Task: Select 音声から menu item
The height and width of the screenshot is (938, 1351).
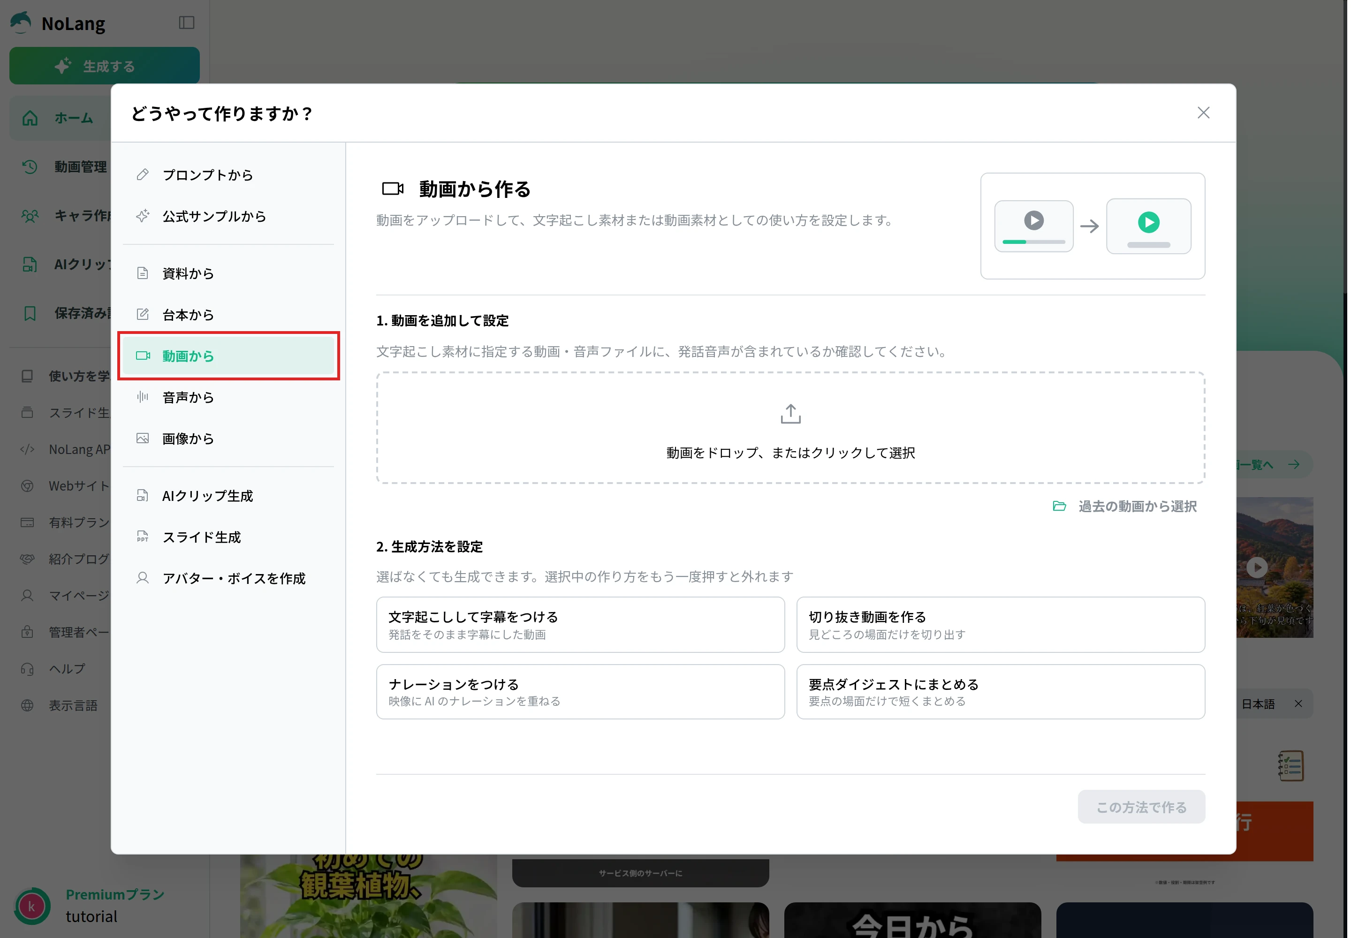Action: pos(228,397)
